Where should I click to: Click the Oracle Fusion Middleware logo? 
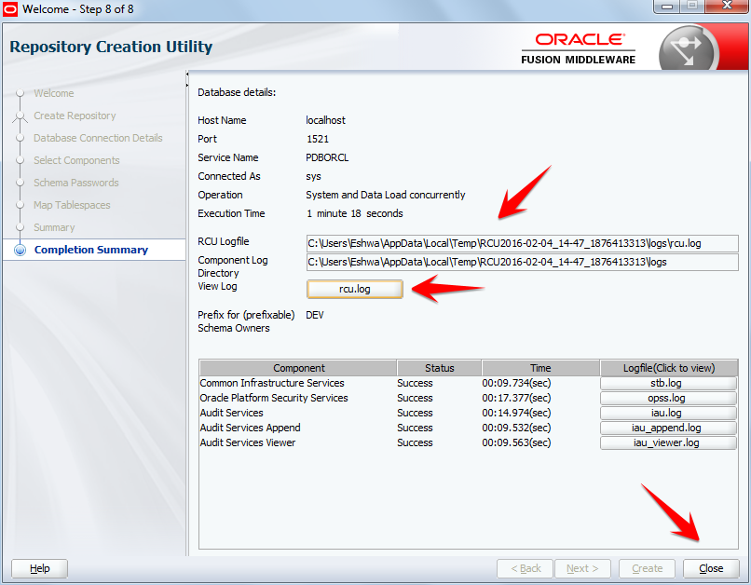(x=578, y=46)
